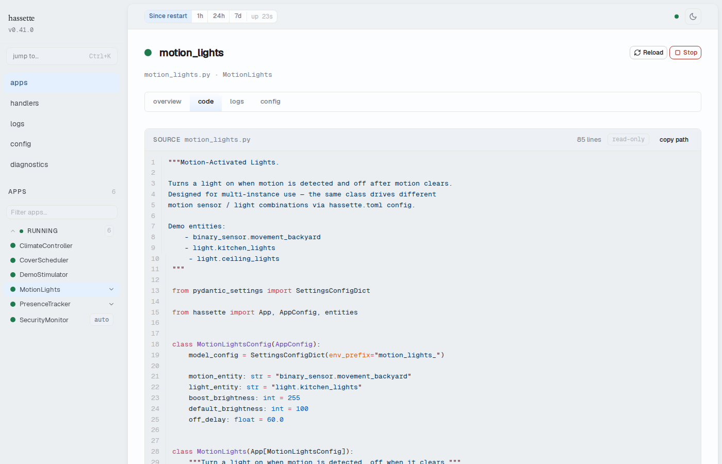Click the code line 'class MotionLightsConfig(AppConfig):'

point(247,344)
